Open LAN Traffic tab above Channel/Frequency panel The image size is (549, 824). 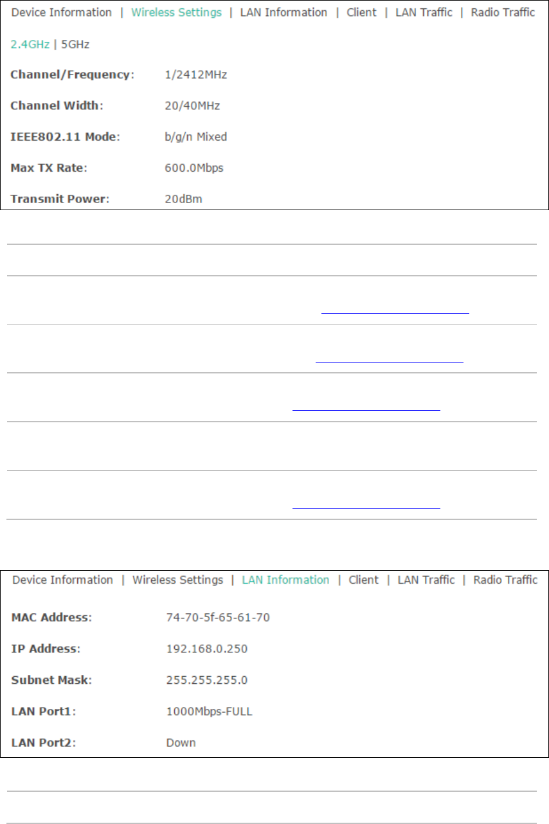(424, 12)
